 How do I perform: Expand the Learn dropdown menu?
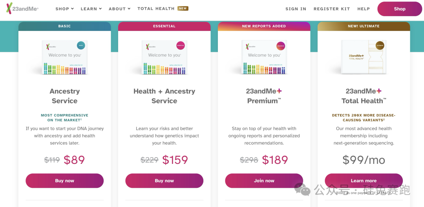click(91, 9)
